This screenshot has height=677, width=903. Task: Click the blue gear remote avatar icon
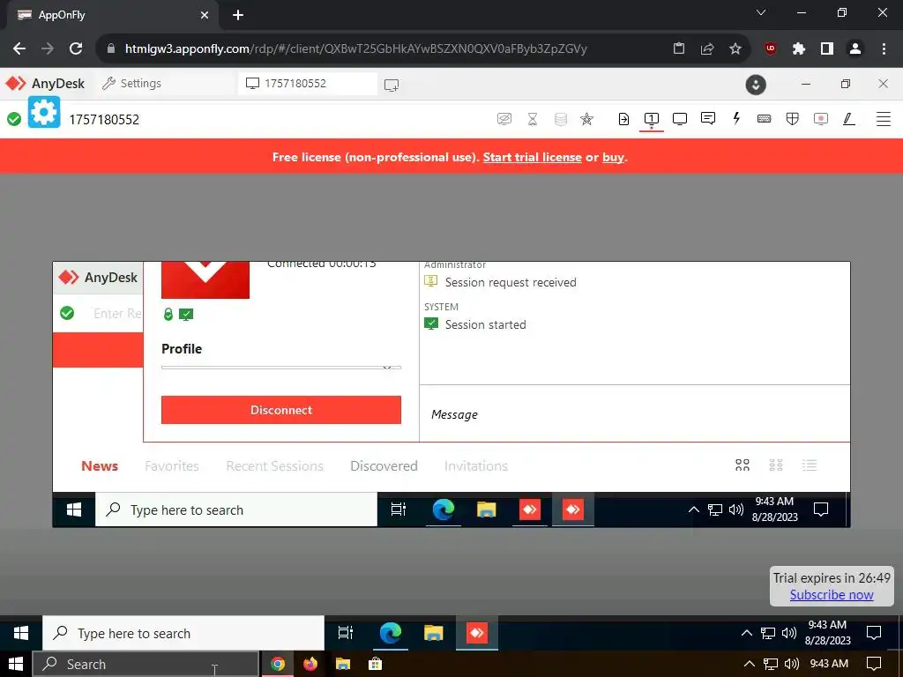44,112
